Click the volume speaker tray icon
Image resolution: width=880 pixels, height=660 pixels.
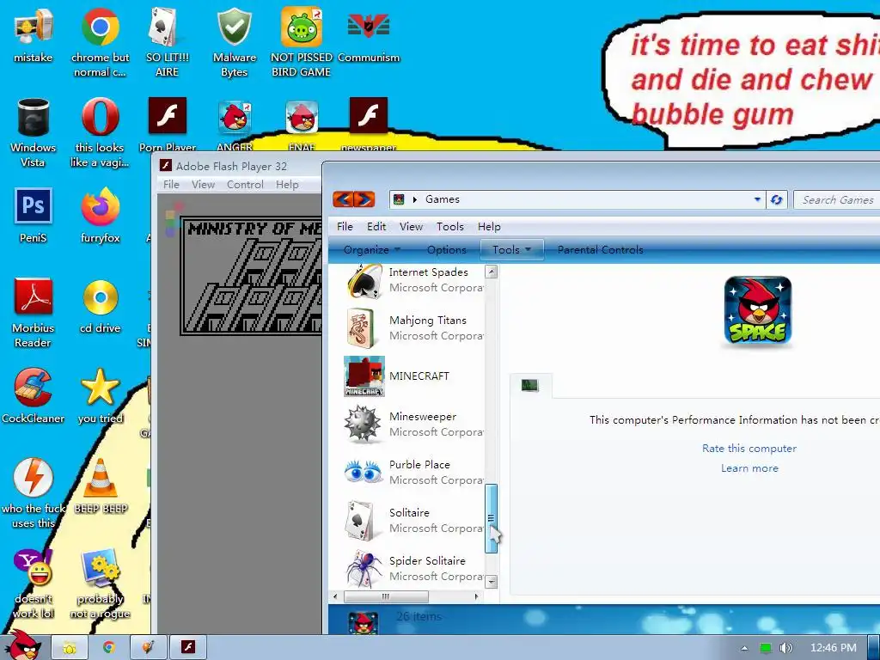tap(786, 648)
